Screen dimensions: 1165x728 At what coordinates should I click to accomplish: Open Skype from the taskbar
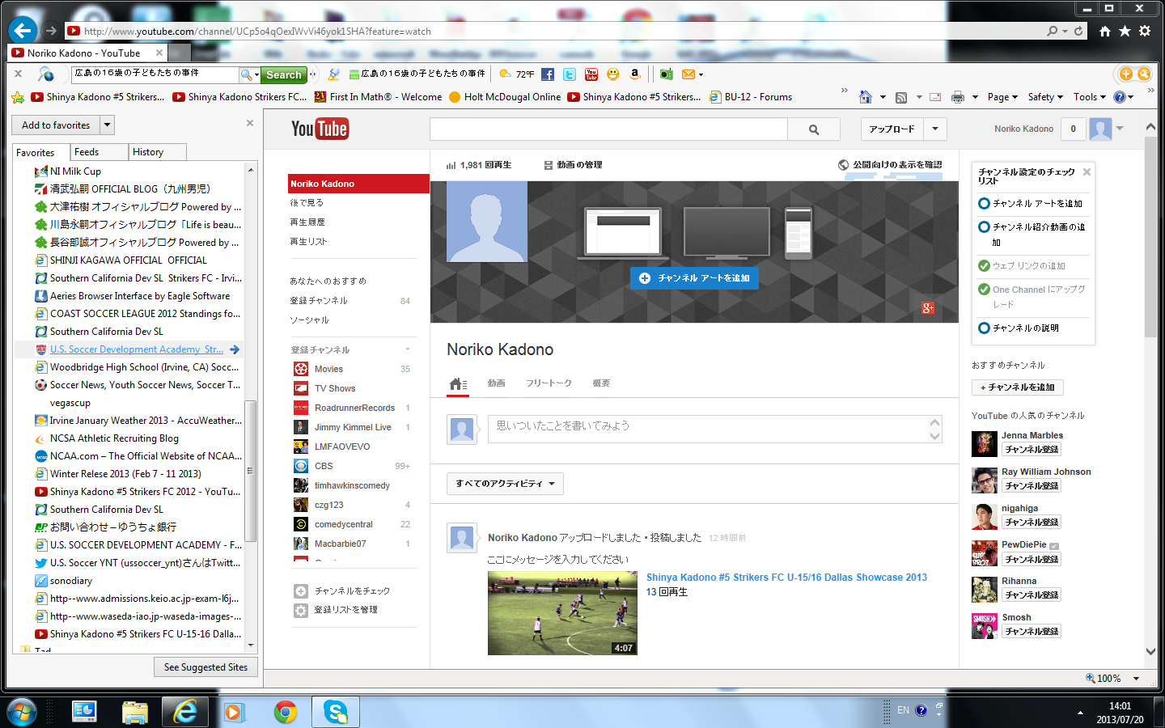click(x=336, y=712)
